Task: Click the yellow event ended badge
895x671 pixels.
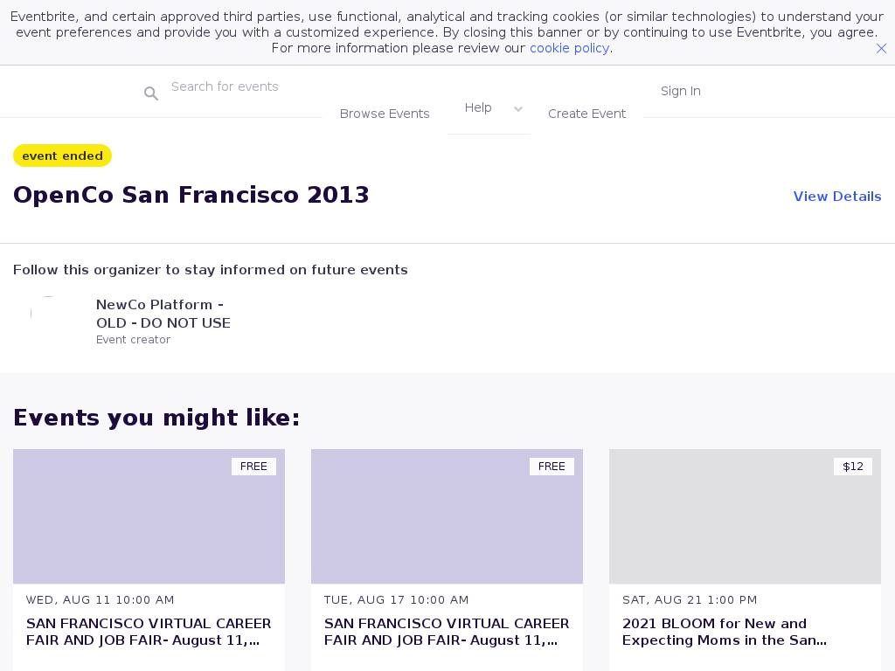Action: (62, 156)
